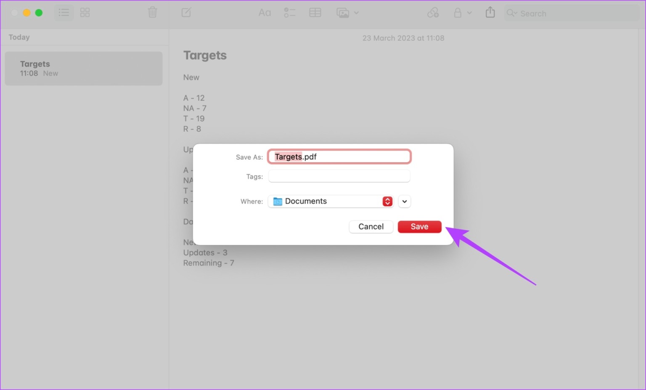This screenshot has height=390, width=646.
Task: Click the magnifier in the Search field
Action: pos(511,13)
